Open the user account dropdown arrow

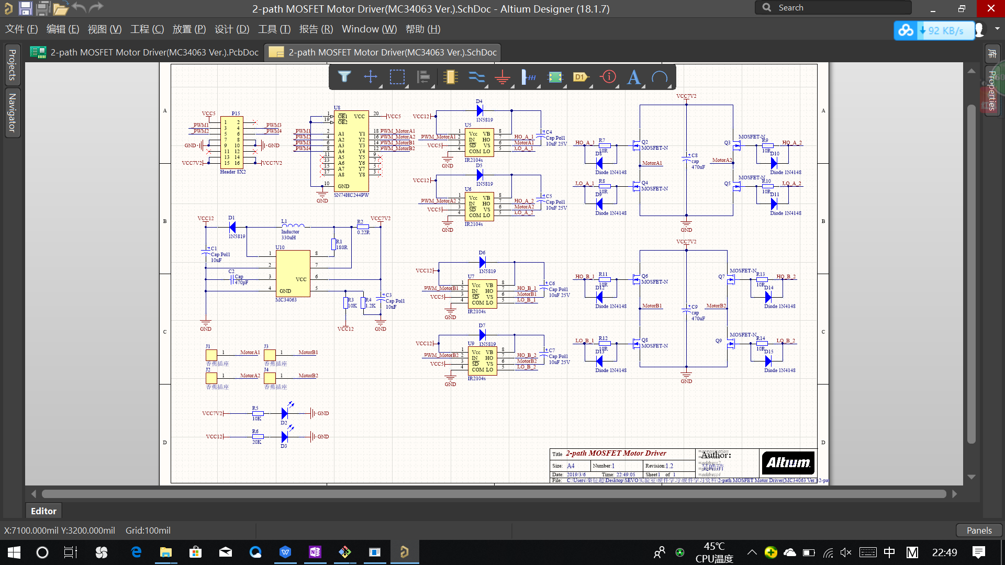(x=997, y=29)
